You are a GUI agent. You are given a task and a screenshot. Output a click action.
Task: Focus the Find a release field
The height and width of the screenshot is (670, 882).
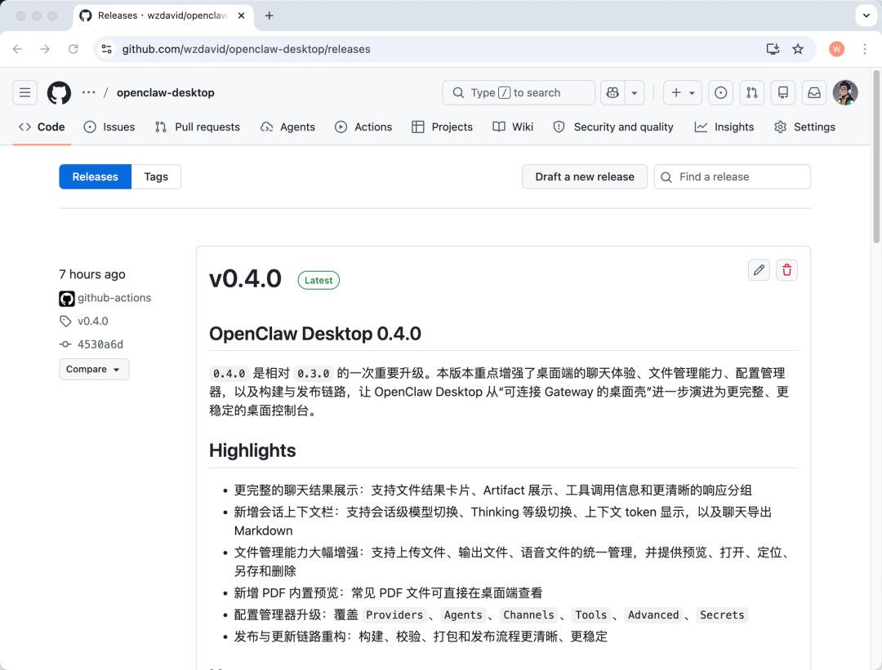click(732, 177)
